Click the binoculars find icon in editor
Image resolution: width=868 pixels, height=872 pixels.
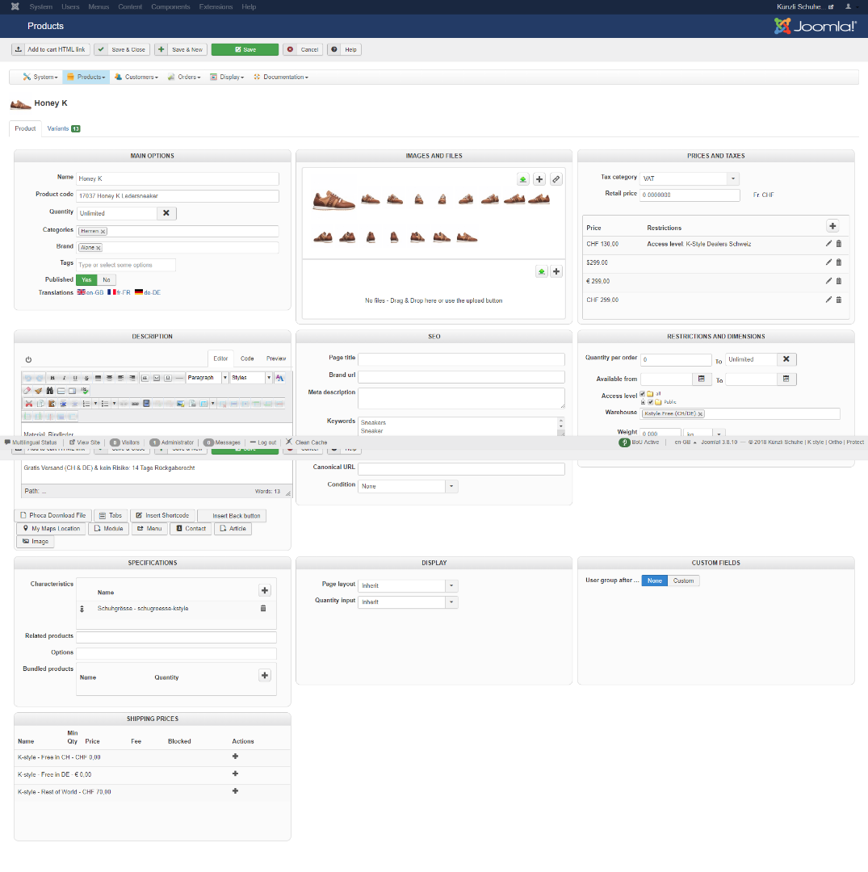(x=49, y=391)
